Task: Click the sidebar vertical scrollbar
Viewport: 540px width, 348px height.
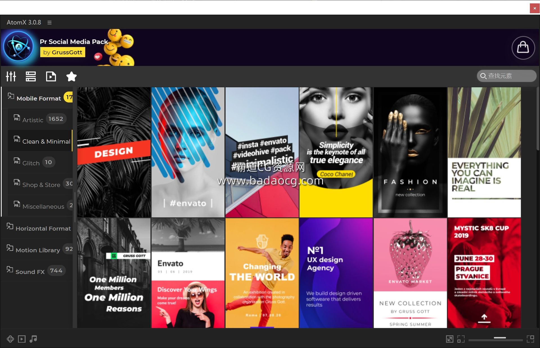Action: pyautogui.click(x=75, y=207)
